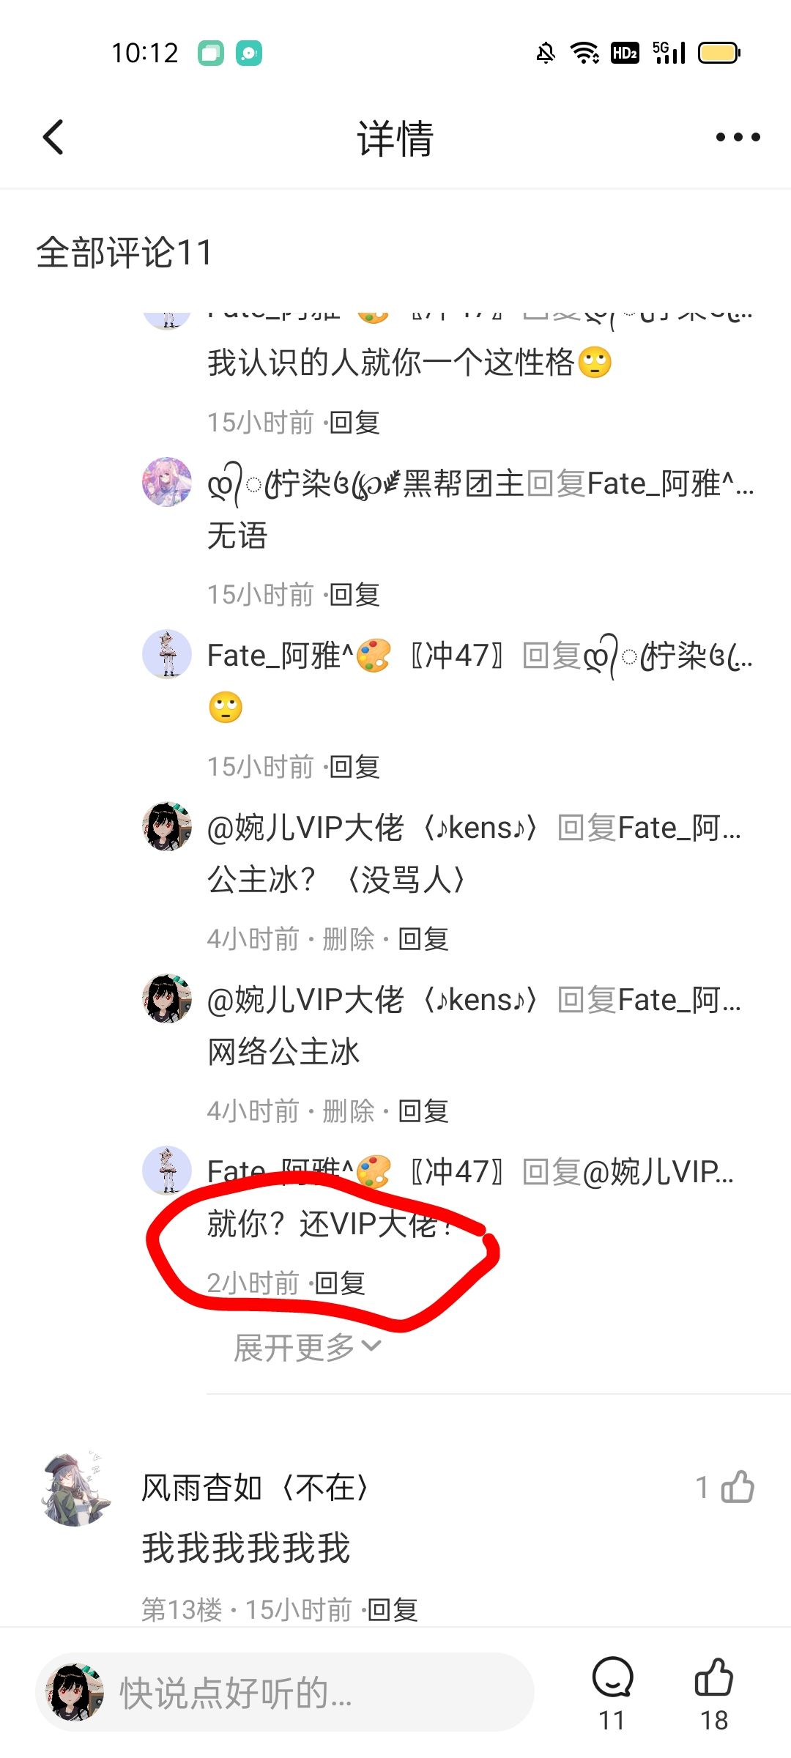This screenshot has width=791, height=1758.
Task: Focus the 快说点好听的 comment input field
Action: (285, 1692)
